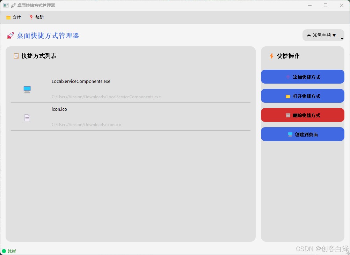Click the 添加快捷方式 button
The height and width of the screenshot is (255, 350).
(302, 77)
